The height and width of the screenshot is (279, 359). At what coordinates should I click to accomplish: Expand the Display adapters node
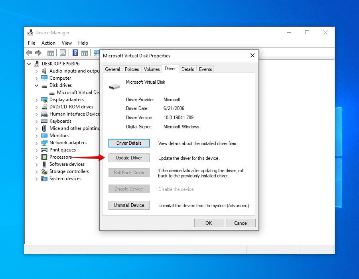[x=36, y=100]
